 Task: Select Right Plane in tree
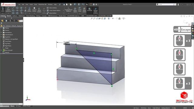tap(8, 46)
